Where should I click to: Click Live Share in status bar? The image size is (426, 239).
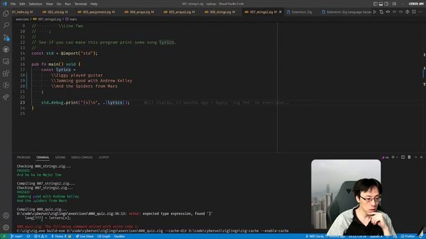(85, 236)
